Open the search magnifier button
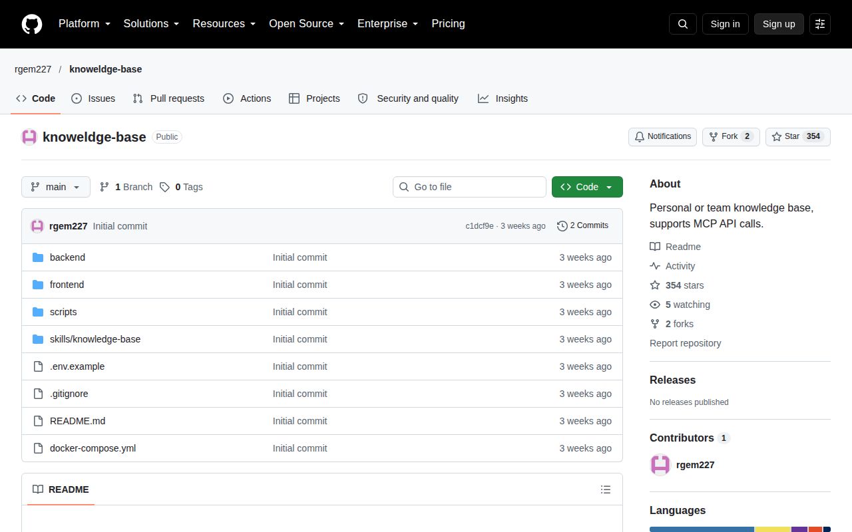 683,24
